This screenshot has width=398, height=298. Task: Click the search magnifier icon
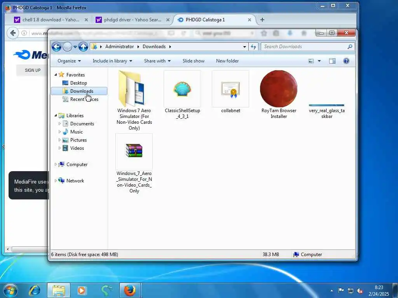(350, 47)
